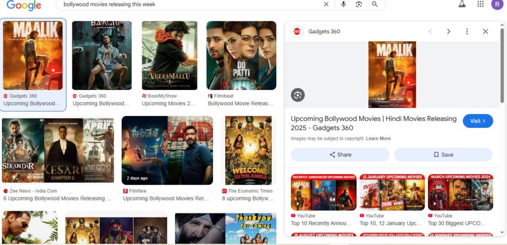Open Top 10, 12 January Upcoming video title
This screenshot has width=507, height=245.
point(391,223)
